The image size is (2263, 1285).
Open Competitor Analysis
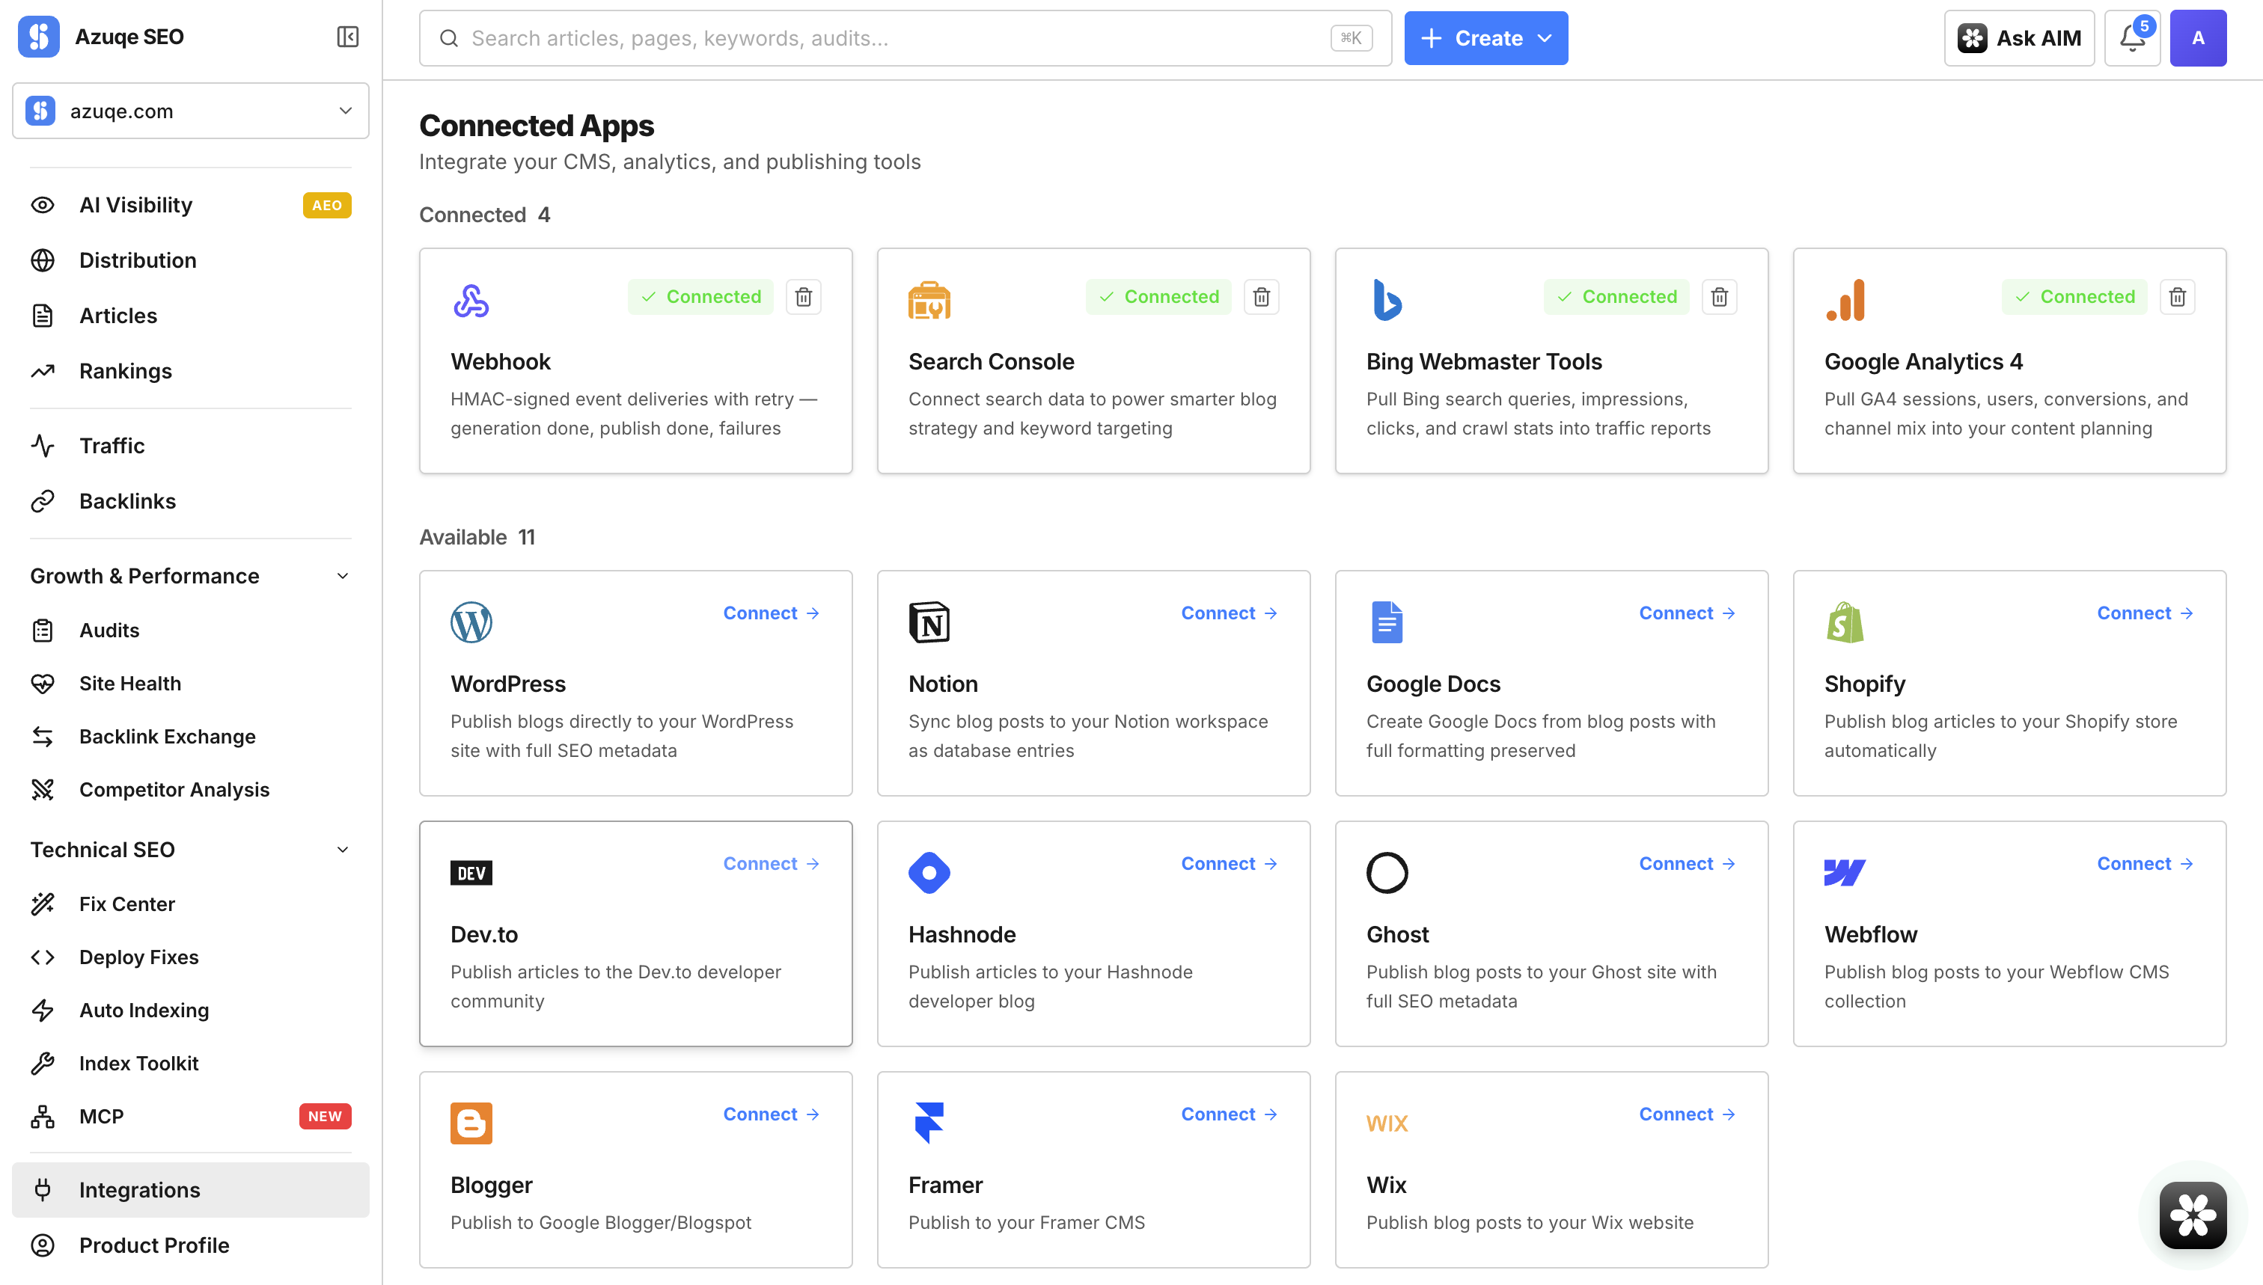[x=191, y=790]
